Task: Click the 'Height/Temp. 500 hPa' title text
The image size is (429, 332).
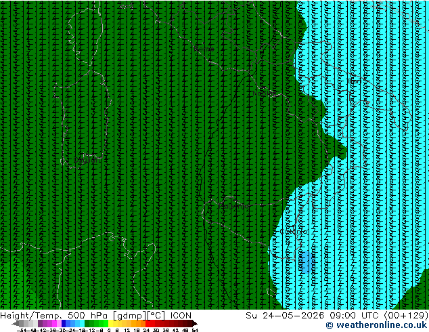Action: point(54,316)
